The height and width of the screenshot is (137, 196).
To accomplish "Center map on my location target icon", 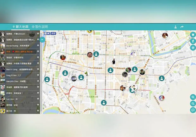I will 193,48.
